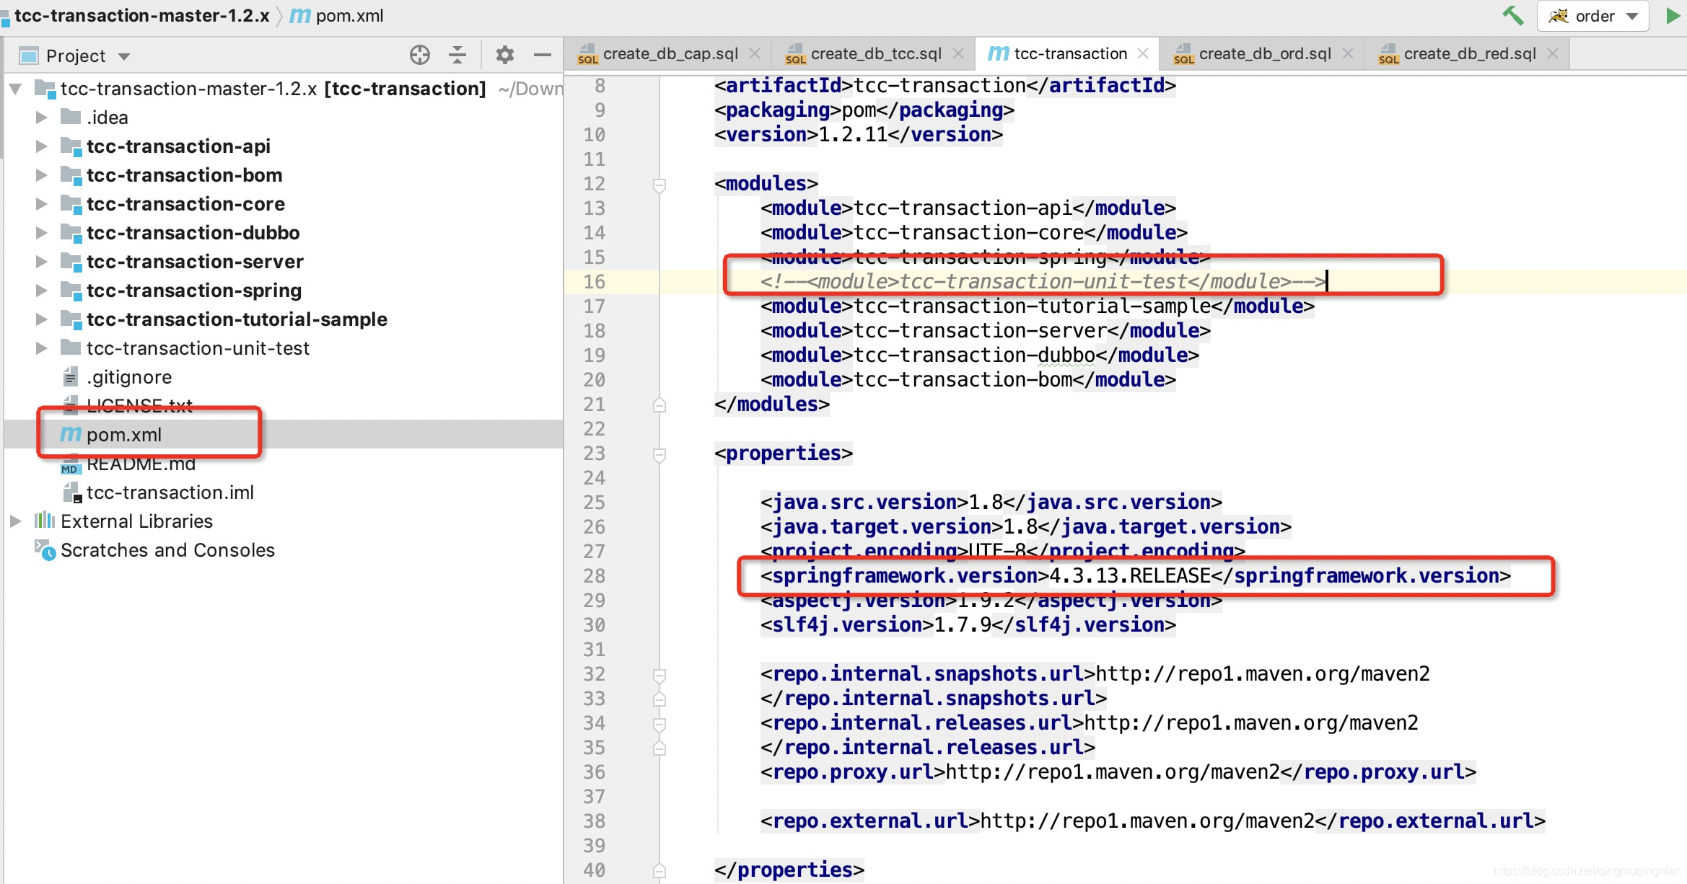Click the Project settings gear icon
This screenshot has height=884, width=1687.
pyautogui.click(x=503, y=56)
